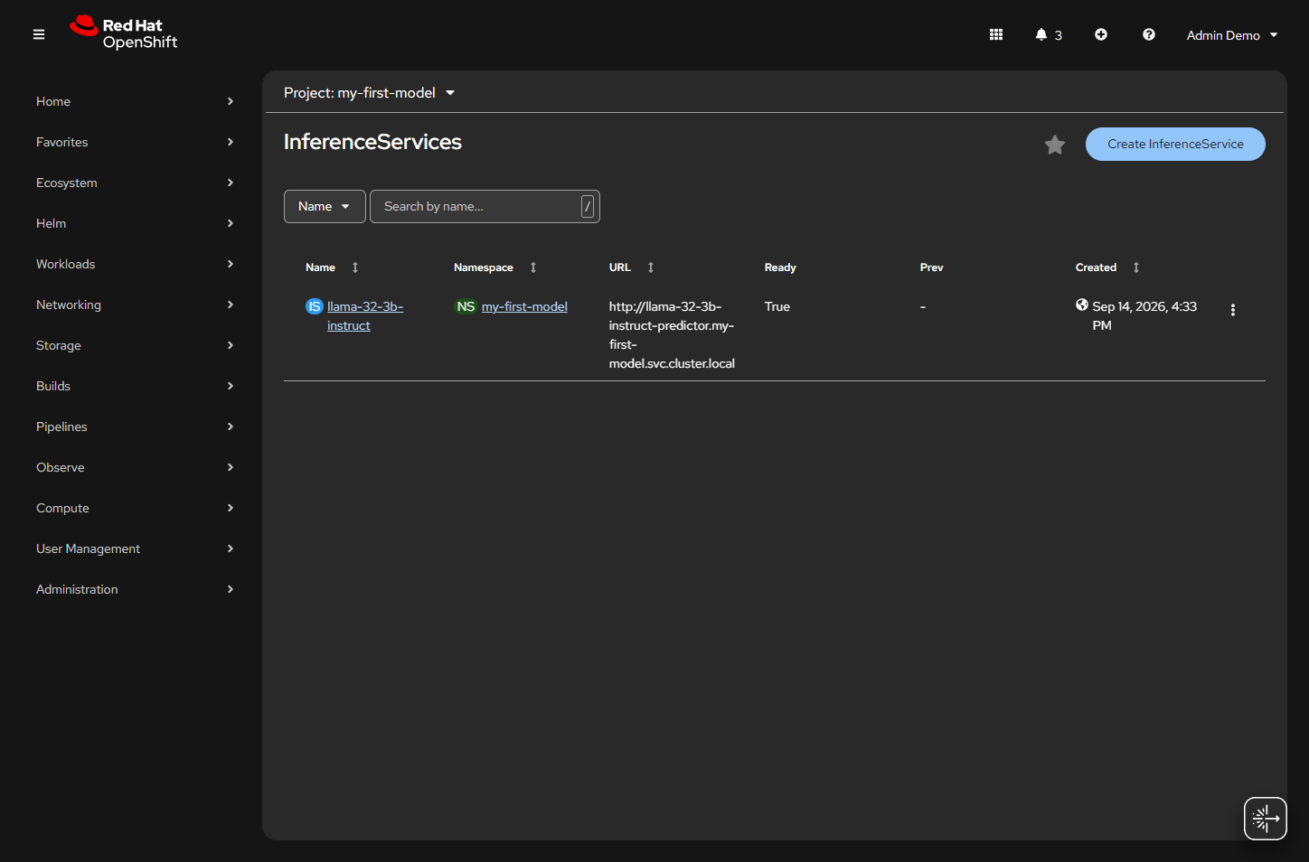Click the Sep 14, 2026 created timestamp
The height and width of the screenshot is (862, 1309).
1144,315
